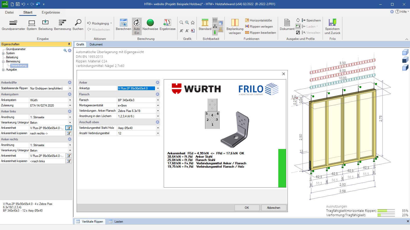This screenshot has width=410, height=230.
Task: Click Speichern und Zurück Frilo icon
Action: 332,27
